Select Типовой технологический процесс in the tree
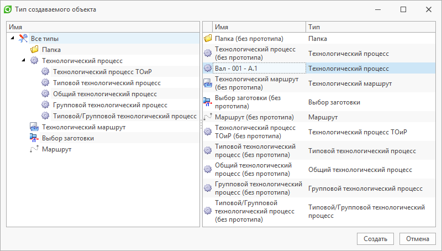442x251 pixels. point(107,83)
